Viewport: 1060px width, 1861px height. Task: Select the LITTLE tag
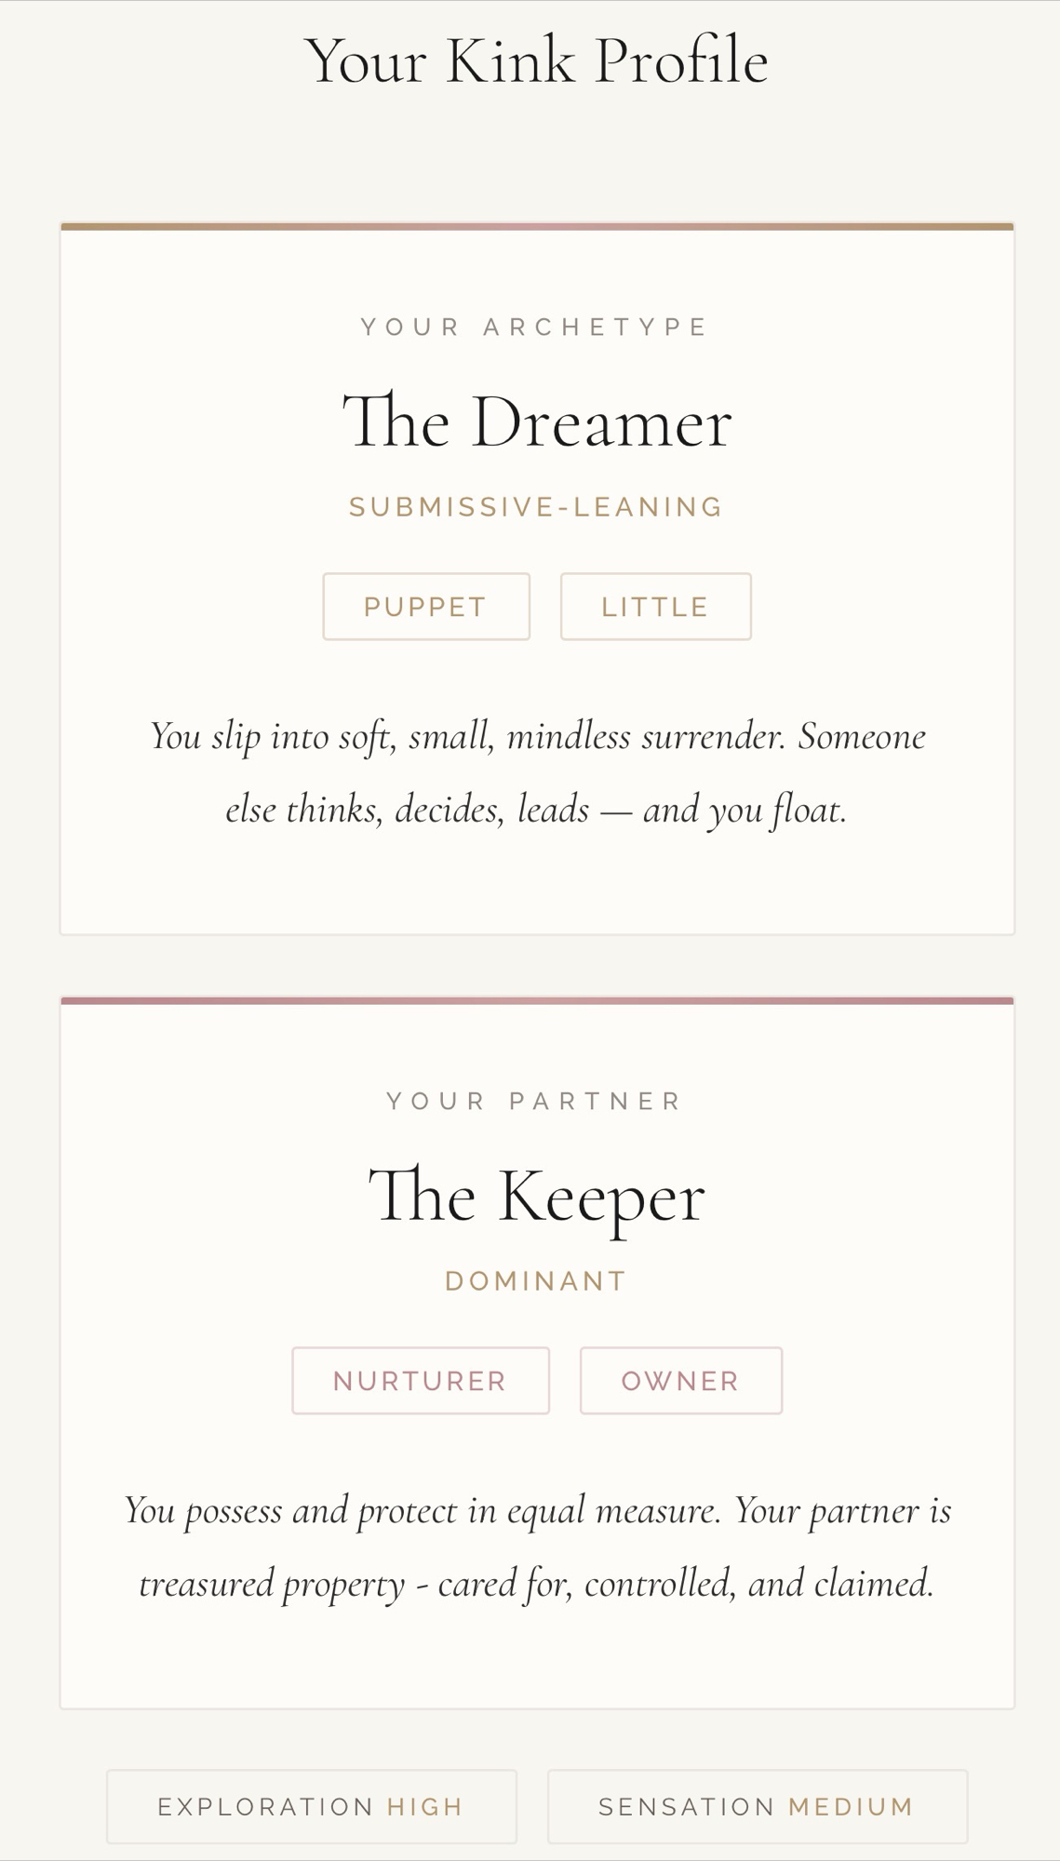pyautogui.click(x=655, y=607)
